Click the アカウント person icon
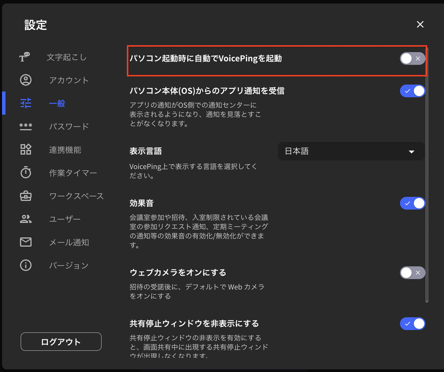This screenshot has height=372, width=444. (x=25, y=80)
